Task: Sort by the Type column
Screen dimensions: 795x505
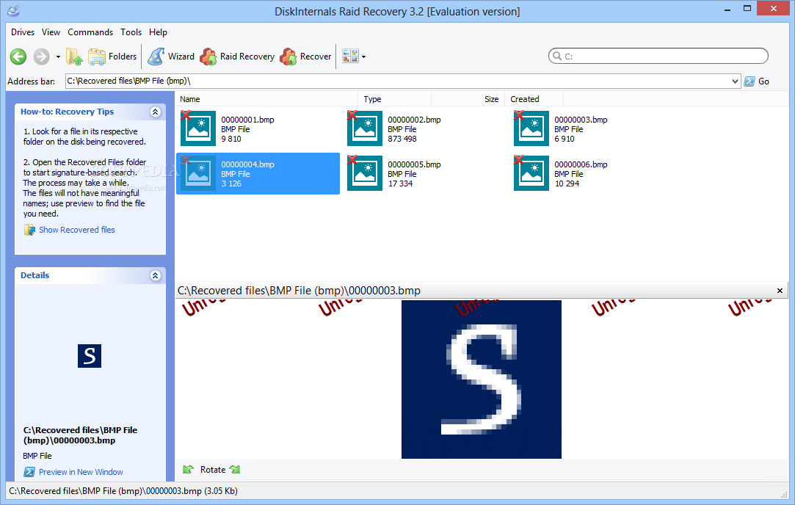Action: [395, 99]
